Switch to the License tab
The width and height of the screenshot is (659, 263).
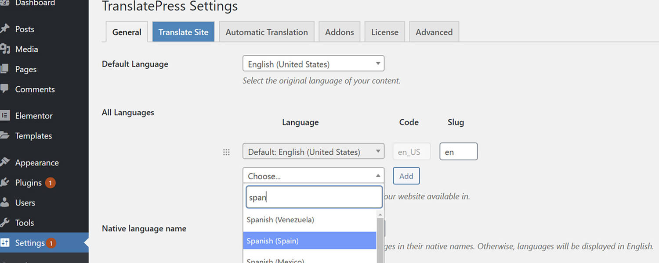coord(385,32)
